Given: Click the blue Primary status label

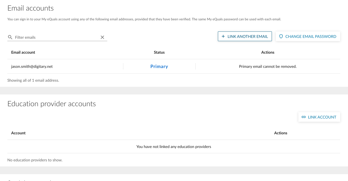Looking at the screenshot, I should 159,66.
